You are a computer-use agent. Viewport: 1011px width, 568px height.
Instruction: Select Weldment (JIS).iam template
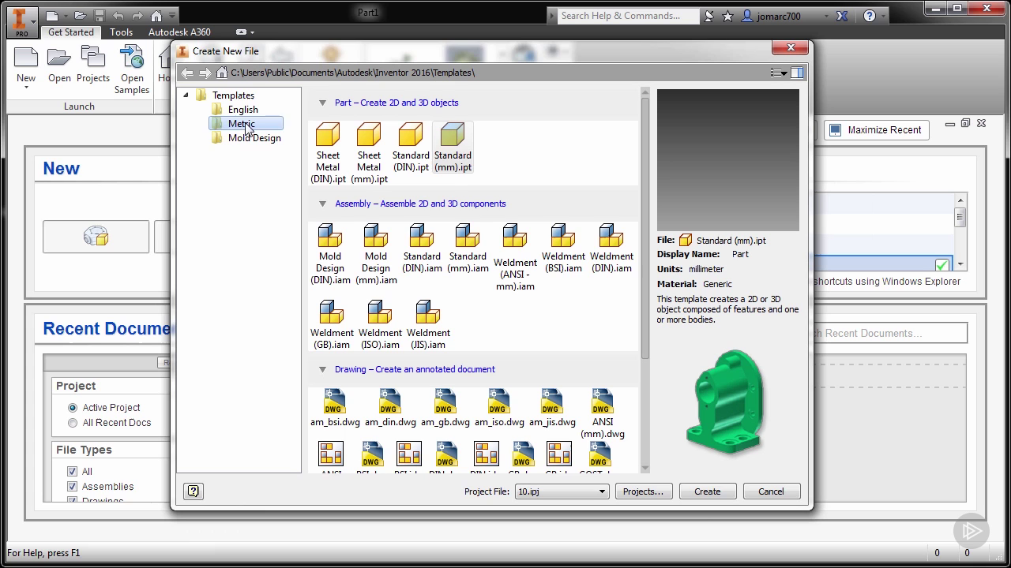(x=428, y=324)
